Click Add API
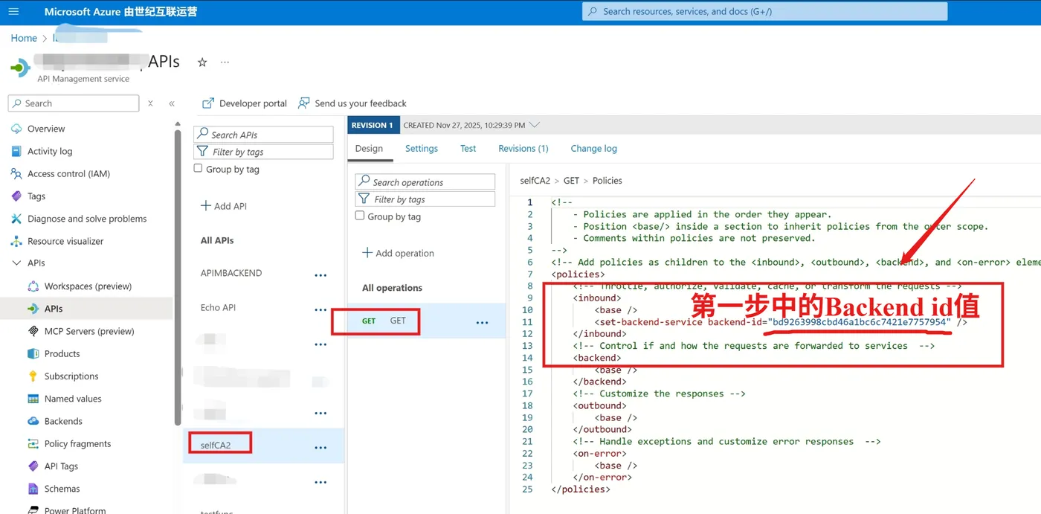The width and height of the screenshot is (1041, 514). point(224,206)
